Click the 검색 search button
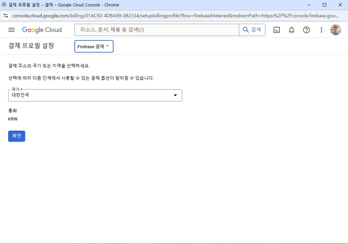Image resolution: width=348 pixels, height=244 pixels. (x=252, y=30)
